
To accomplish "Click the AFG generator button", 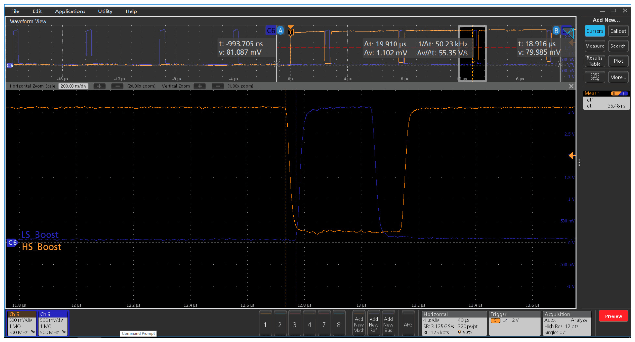I will point(408,324).
